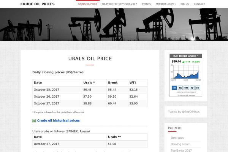Open the Events menu item
The image size is (228, 152).
point(146,4)
